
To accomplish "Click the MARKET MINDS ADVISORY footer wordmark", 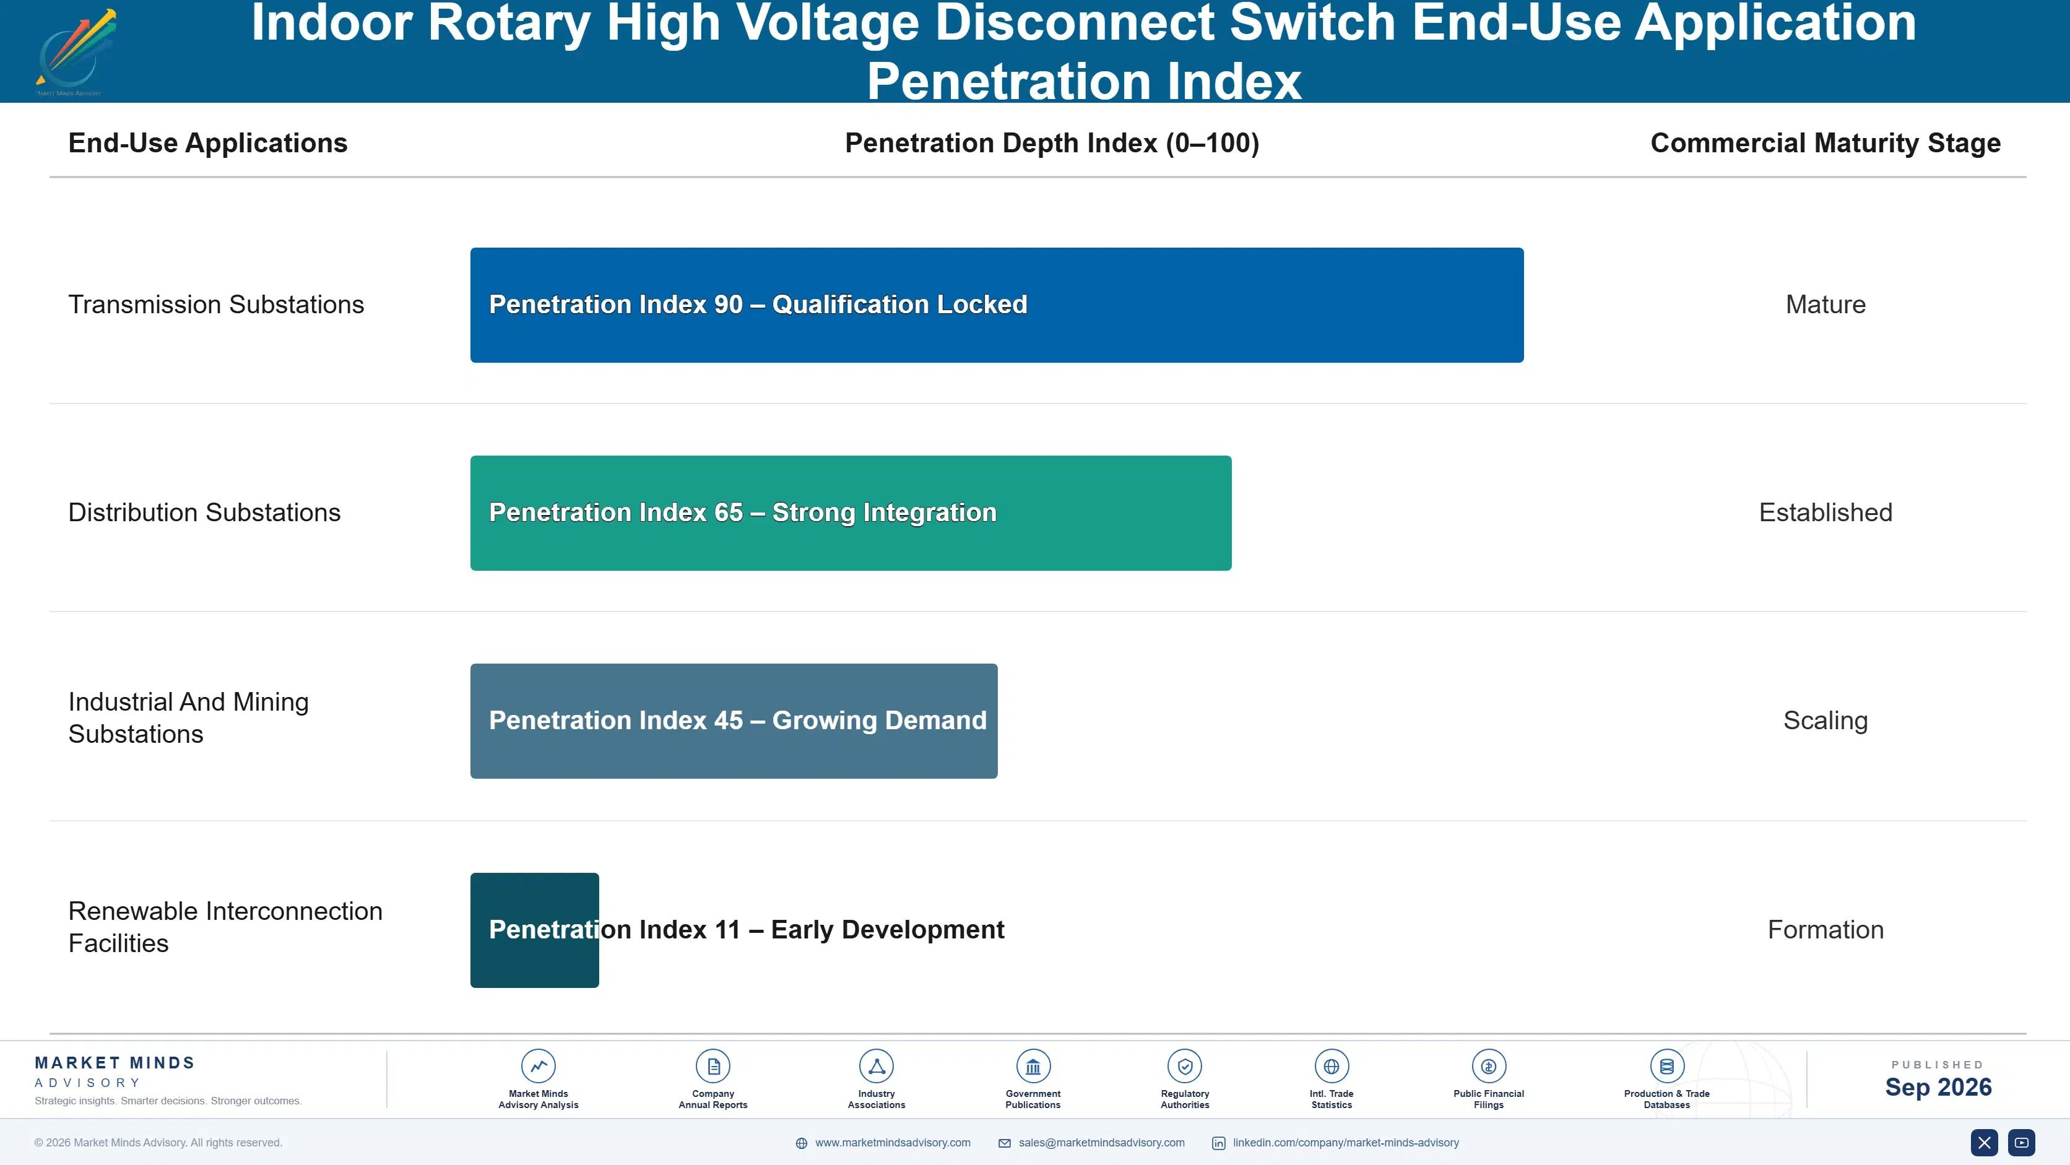I will [115, 1073].
